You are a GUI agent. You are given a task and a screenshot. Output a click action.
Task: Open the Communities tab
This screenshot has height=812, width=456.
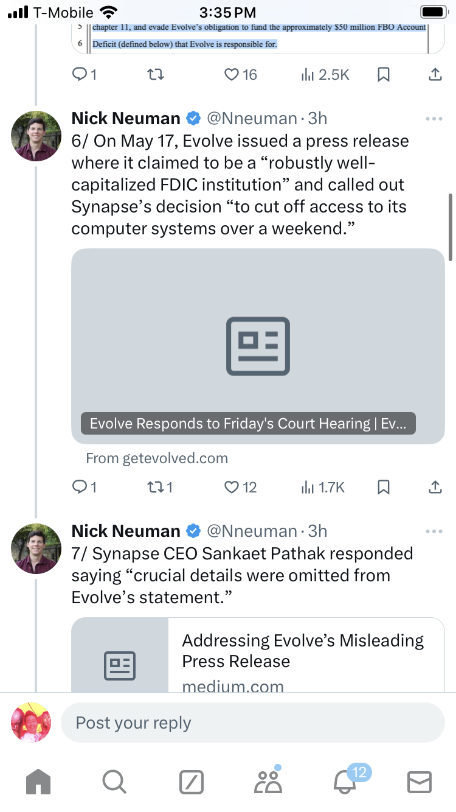pyautogui.click(x=268, y=782)
